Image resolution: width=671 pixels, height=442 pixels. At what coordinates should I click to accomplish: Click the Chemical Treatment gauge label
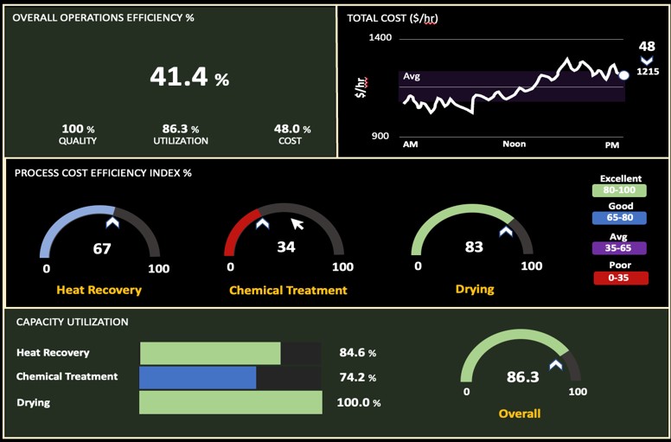click(x=288, y=291)
